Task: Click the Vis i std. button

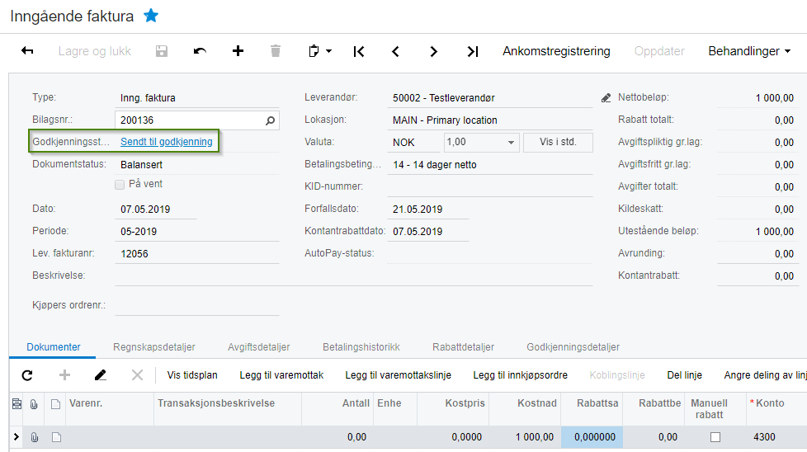Action: [x=558, y=142]
